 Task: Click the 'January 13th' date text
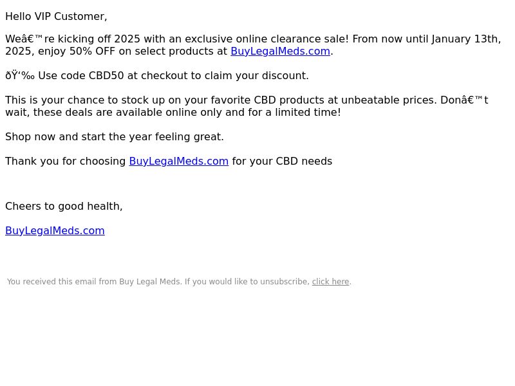click(x=466, y=39)
